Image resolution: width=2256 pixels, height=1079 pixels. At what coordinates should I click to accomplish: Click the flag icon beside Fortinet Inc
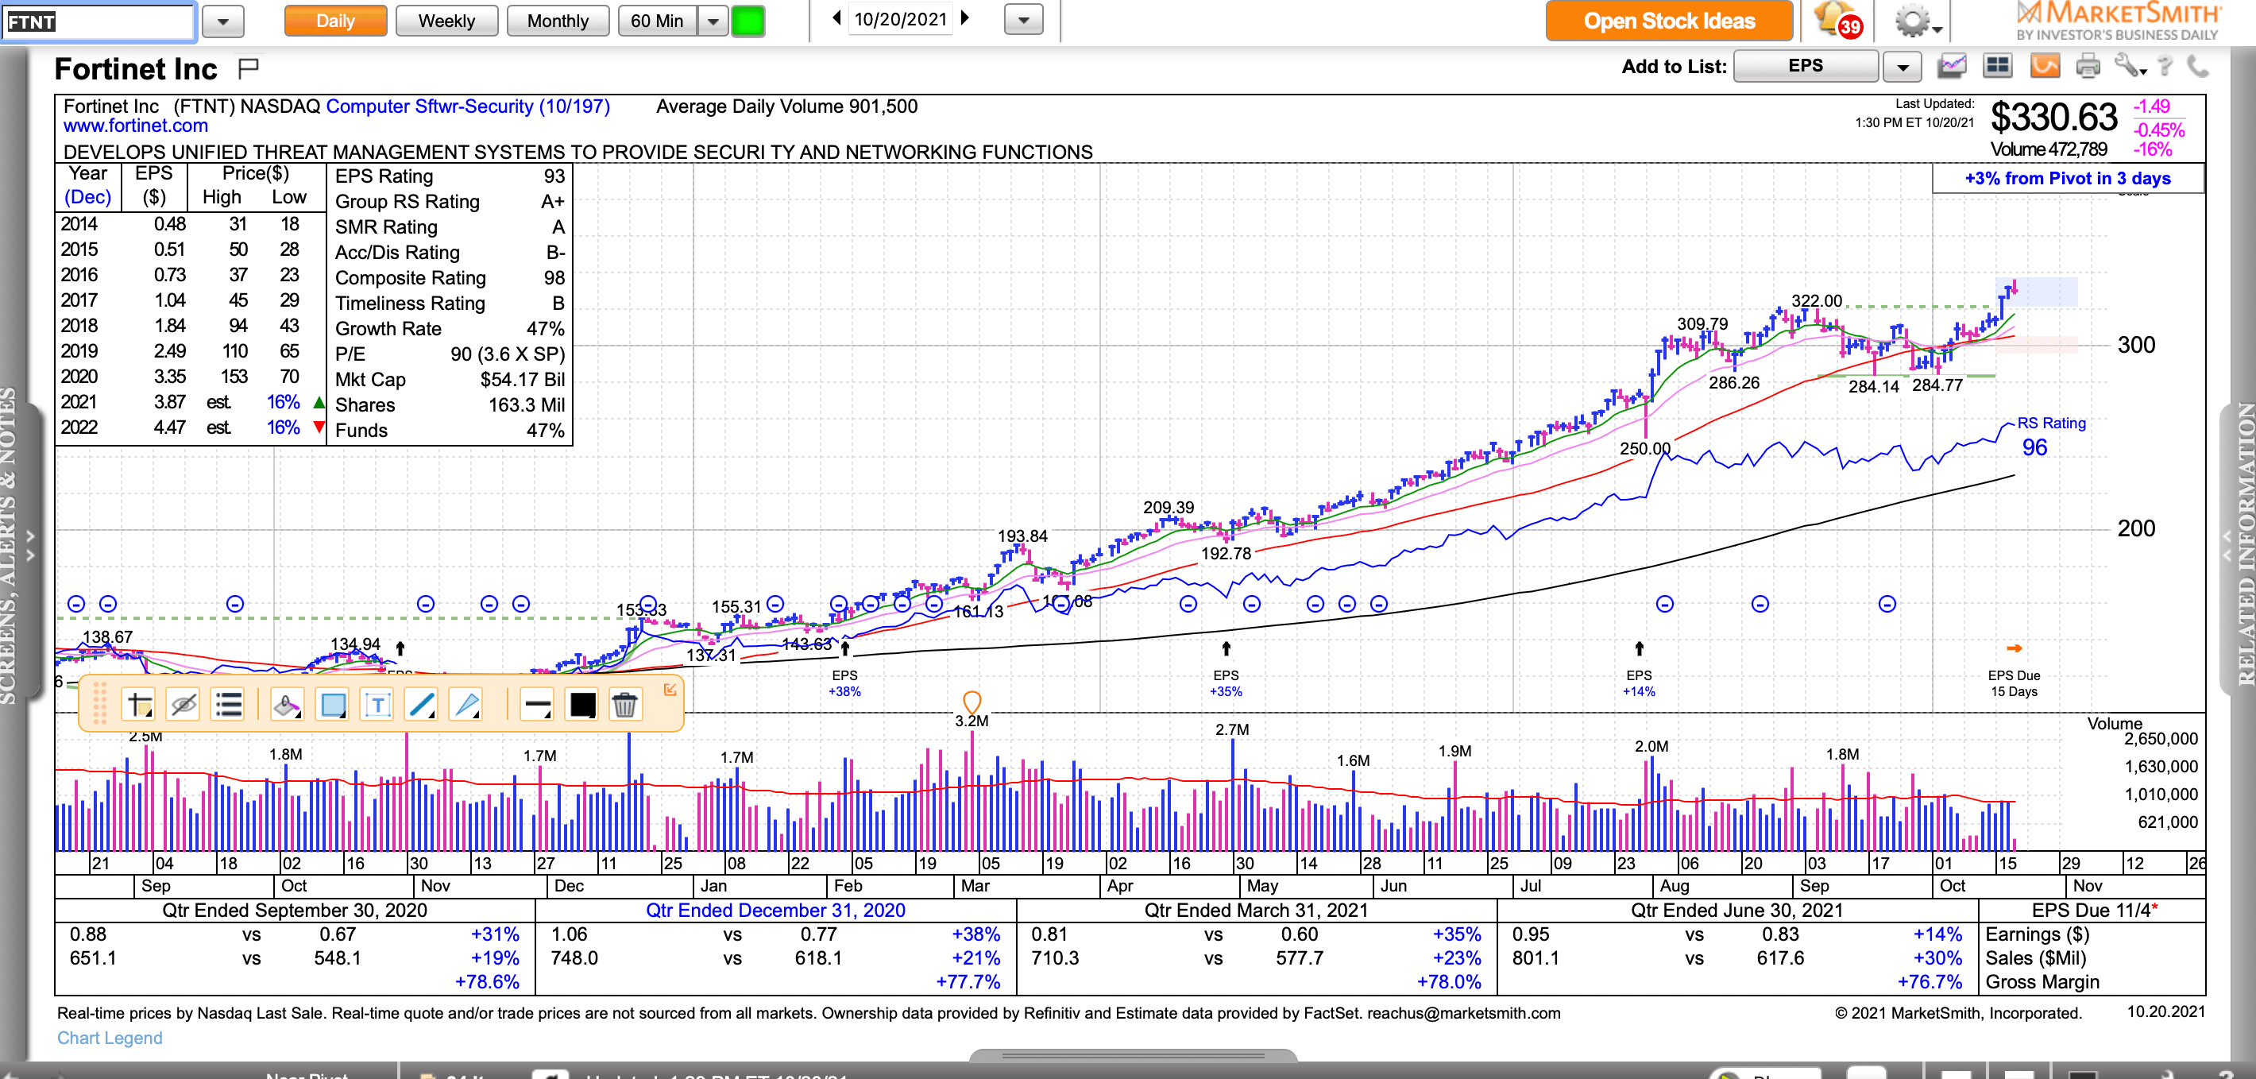(249, 68)
